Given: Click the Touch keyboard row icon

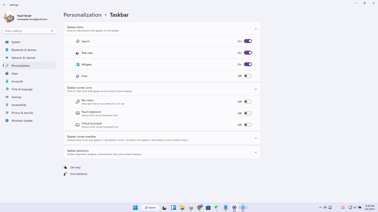Looking at the screenshot, I should [x=78, y=113].
